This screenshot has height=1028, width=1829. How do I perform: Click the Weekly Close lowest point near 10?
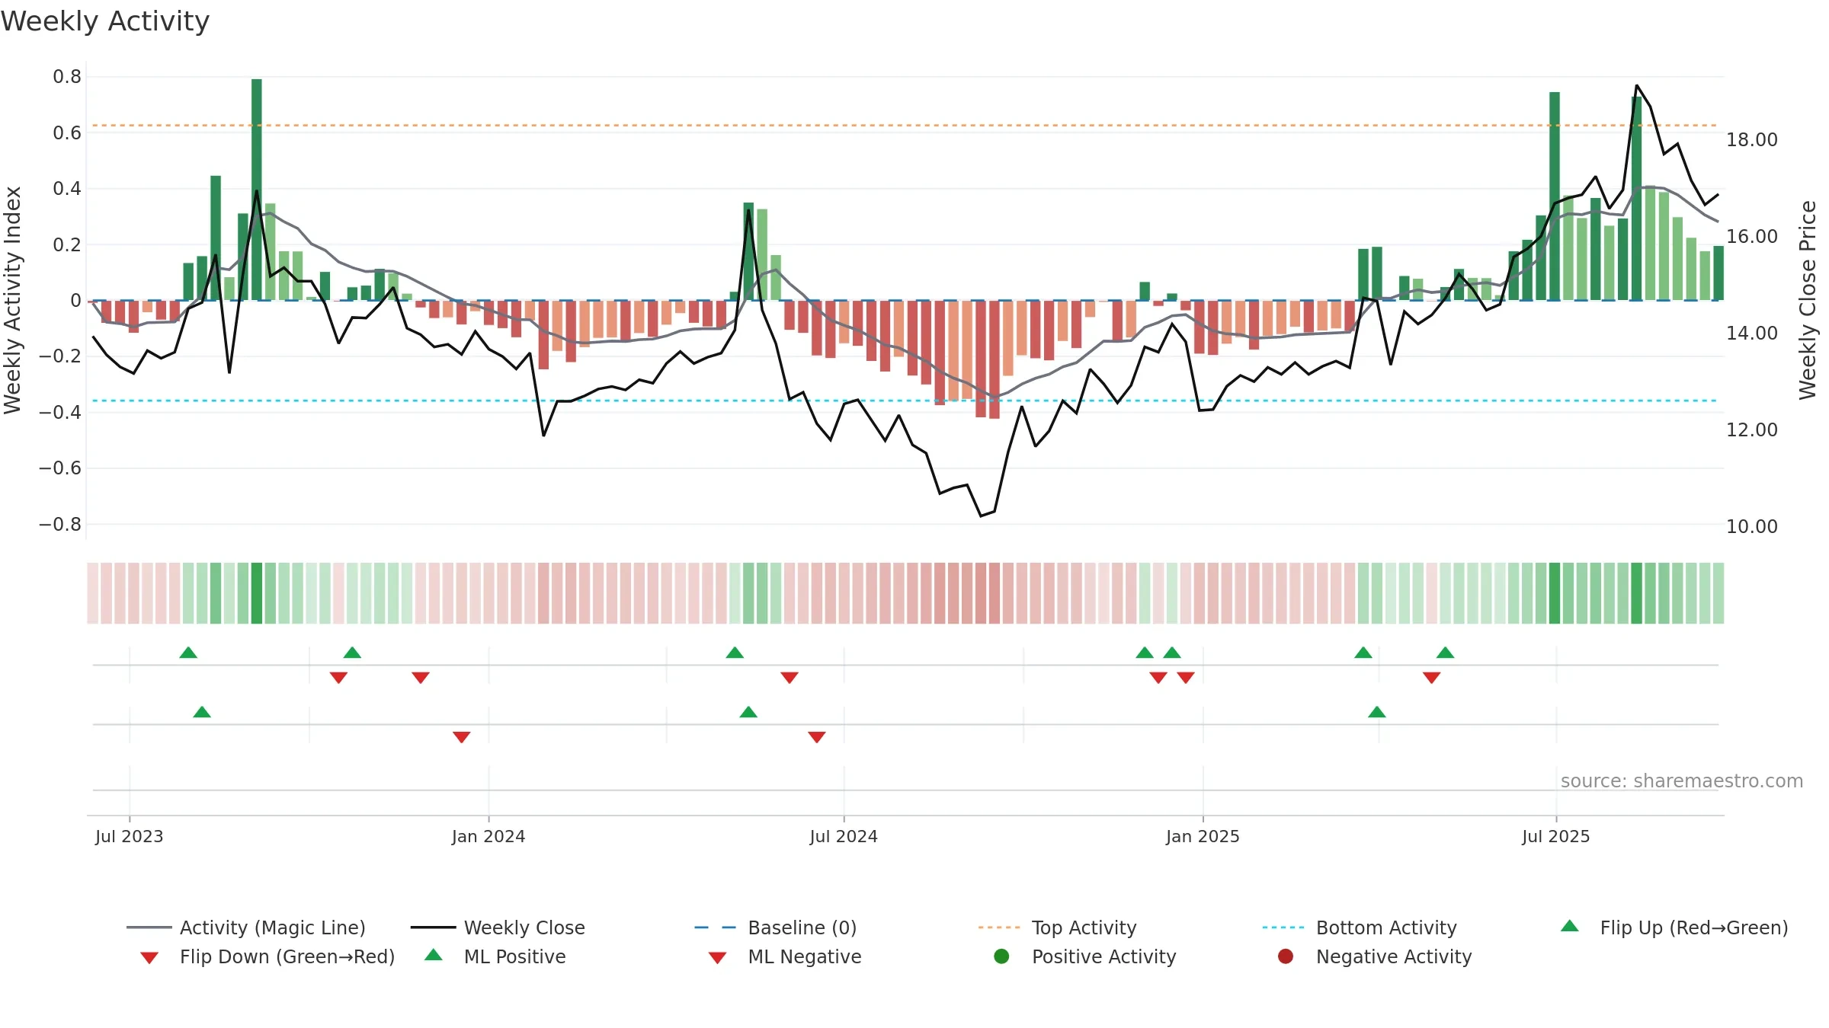(981, 516)
